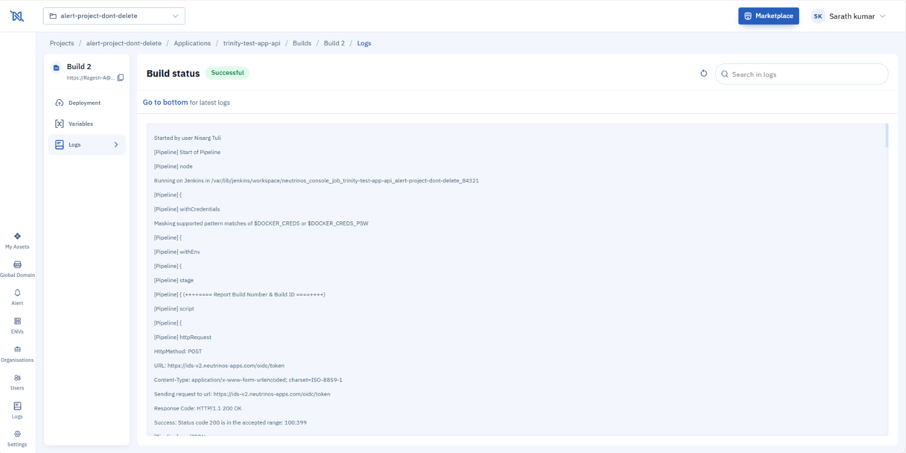Open the Variables section
906x453 pixels.
tap(87, 123)
